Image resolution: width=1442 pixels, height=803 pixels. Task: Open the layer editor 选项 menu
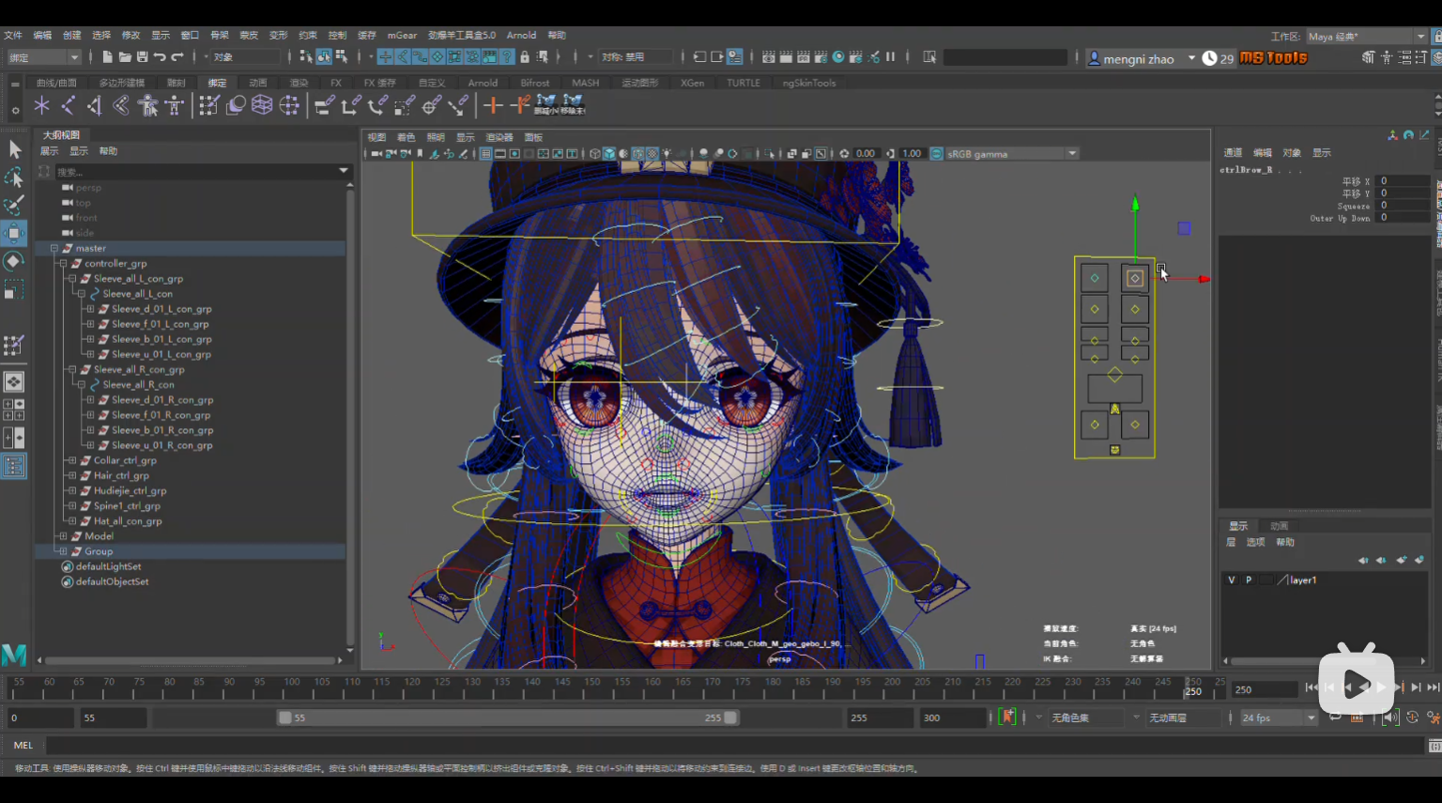click(1255, 543)
